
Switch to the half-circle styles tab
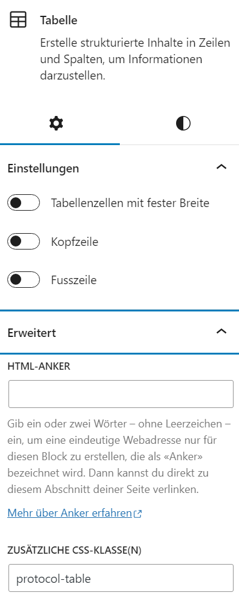pos(183,124)
